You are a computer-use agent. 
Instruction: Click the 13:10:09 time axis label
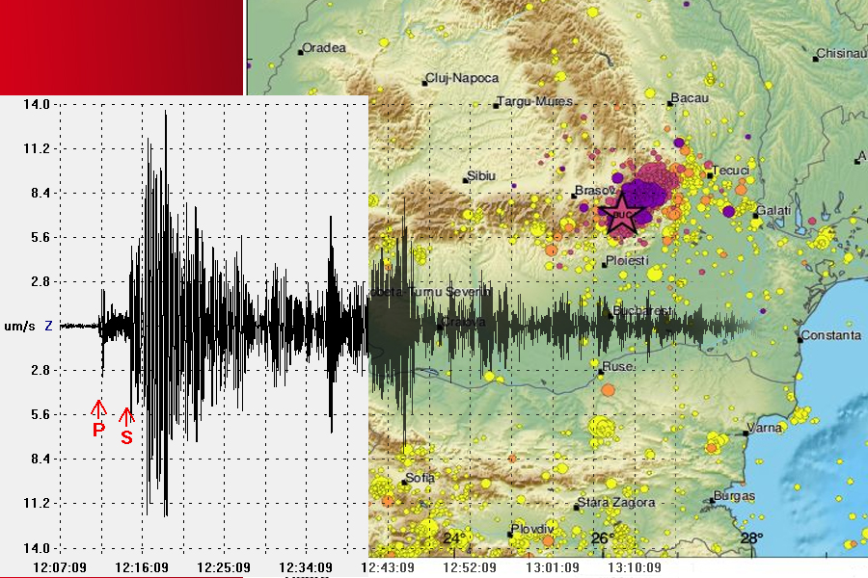(635, 566)
